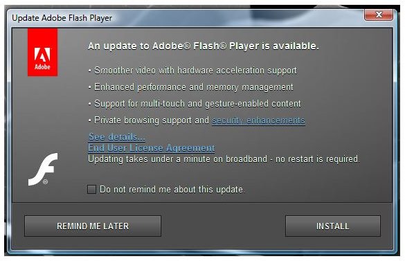Click the red Adobe logo
Screen dimensions: 405x261
[43, 52]
